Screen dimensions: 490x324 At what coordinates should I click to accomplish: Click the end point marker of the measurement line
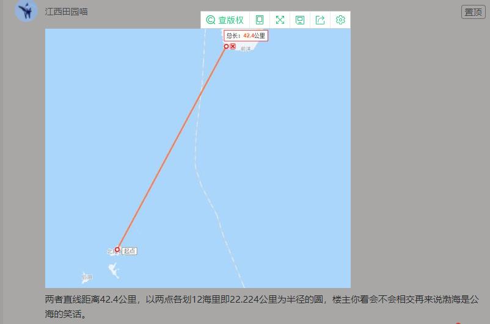(226, 46)
